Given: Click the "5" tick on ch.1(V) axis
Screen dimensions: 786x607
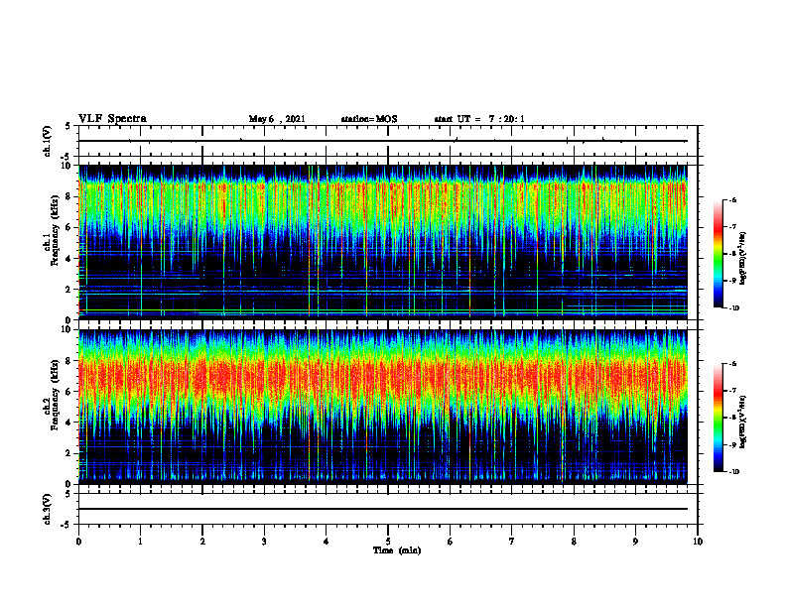Looking at the screenshot, I should pyautogui.click(x=69, y=127).
